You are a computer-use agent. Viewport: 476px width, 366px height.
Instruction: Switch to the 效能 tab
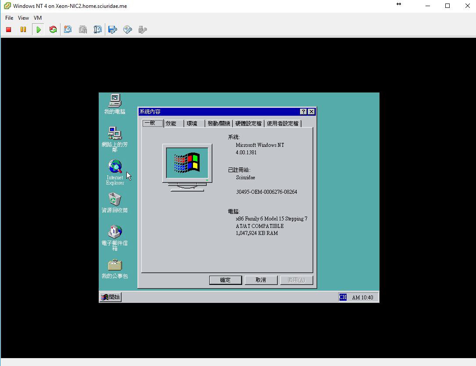(173, 124)
